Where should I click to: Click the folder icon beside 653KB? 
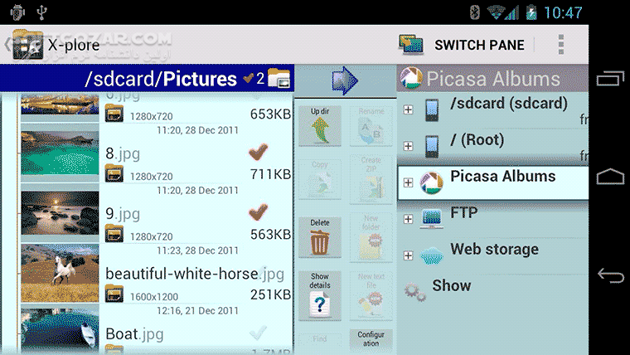[114, 114]
